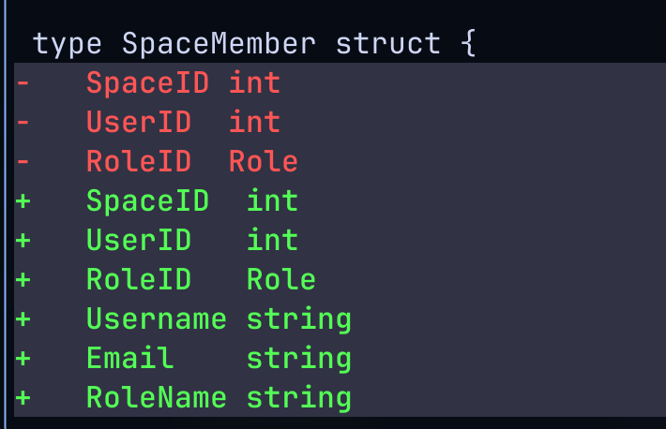
Task: Click the minus sign beside removed RoleID
Action: pyautogui.click(x=23, y=161)
